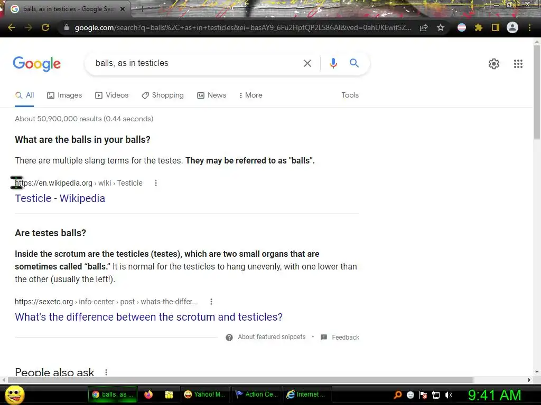Image resolution: width=541 pixels, height=405 pixels.
Task: Open a new tab with plus button
Action: pyautogui.click(x=142, y=9)
